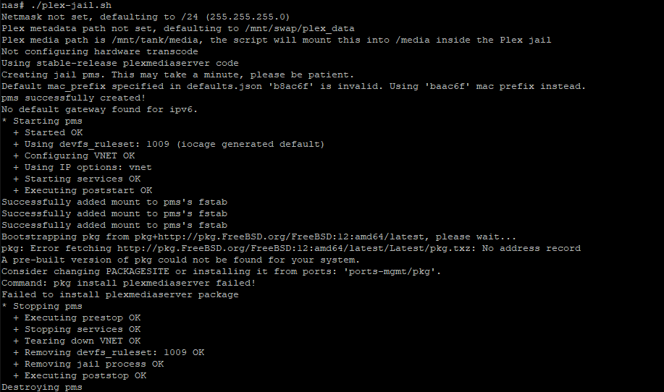Image resolution: width=664 pixels, height=392 pixels.
Task: Click 'Failed to install plexmediaserver package' line
Action: [120, 295]
